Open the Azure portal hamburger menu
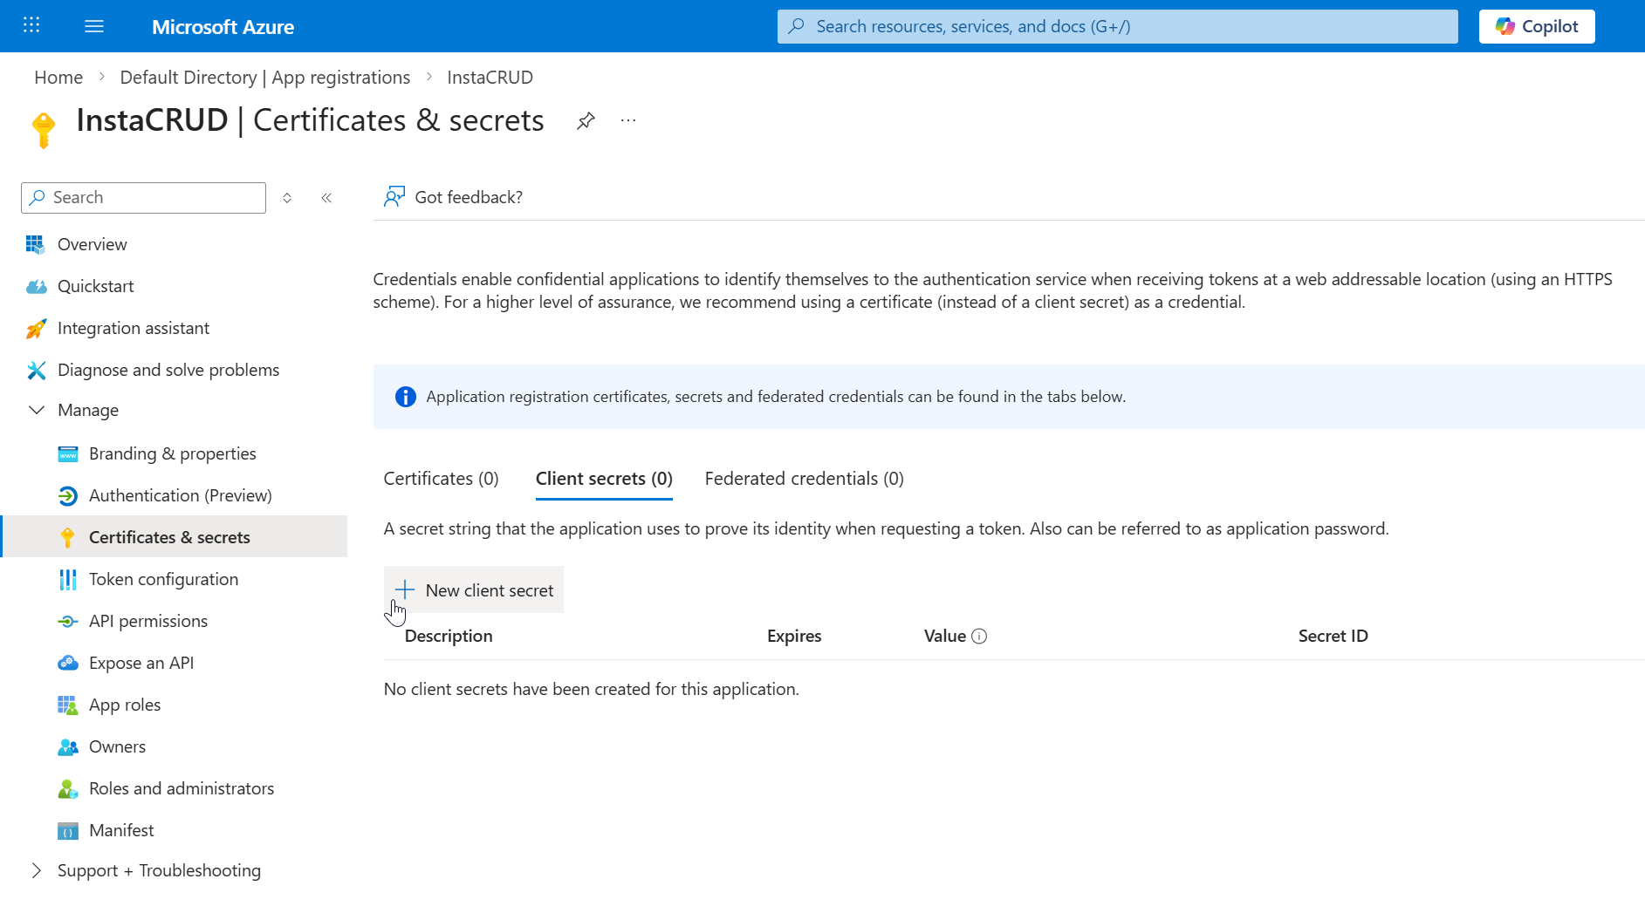Screen dimensions: 1645x913 pos(93,25)
